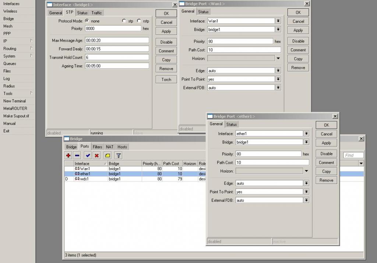Select the 'none' protocol mode radio button
The height and width of the screenshot is (263, 377).
(87, 21)
